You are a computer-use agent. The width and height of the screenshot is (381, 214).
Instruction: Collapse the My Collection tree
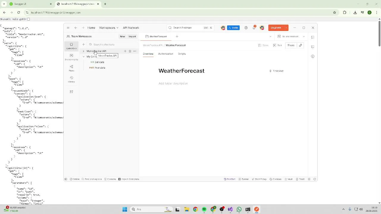(x=83, y=56)
